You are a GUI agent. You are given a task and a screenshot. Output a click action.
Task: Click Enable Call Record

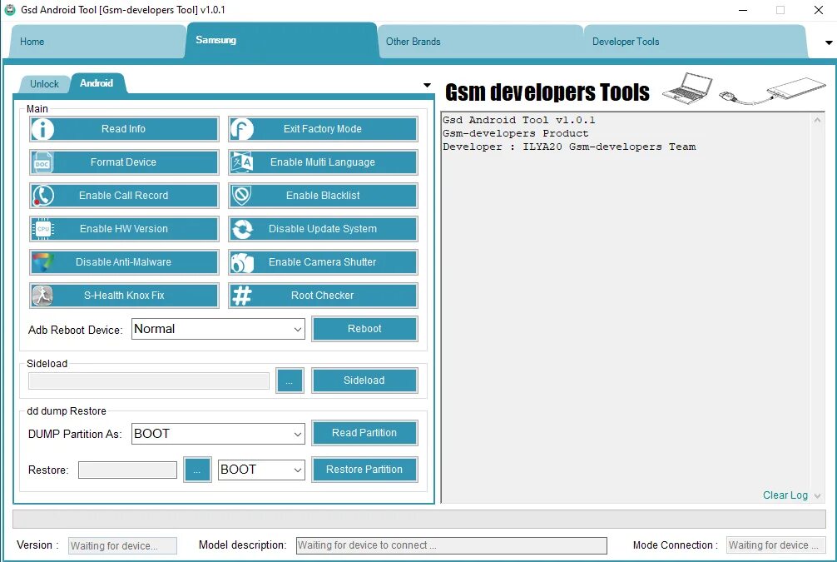[124, 196]
